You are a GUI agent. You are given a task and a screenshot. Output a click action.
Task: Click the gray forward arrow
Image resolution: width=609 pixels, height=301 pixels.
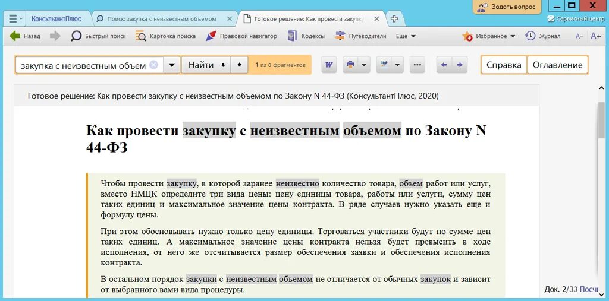[x=55, y=36]
